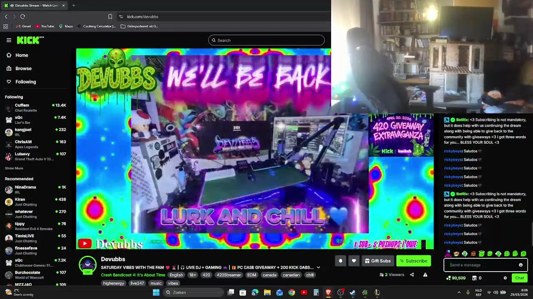The height and width of the screenshot is (299, 533).
Task: Open the Kick hamburger sidebar menu
Action: [9, 40]
